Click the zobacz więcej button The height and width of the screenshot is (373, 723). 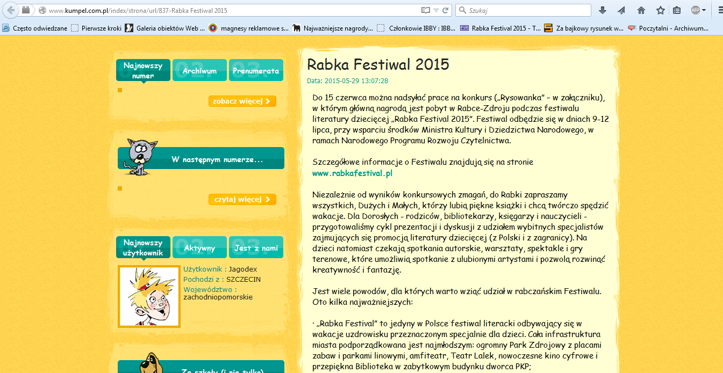tap(242, 101)
